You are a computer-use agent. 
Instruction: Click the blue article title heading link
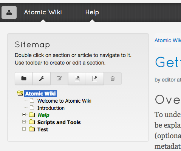click(x=168, y=62)
